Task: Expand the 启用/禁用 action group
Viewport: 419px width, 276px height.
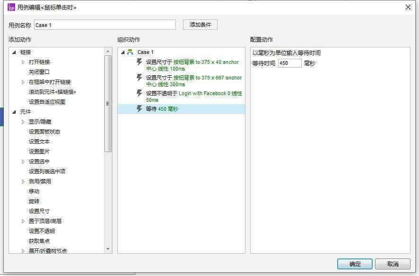Action: coord(22,181)
